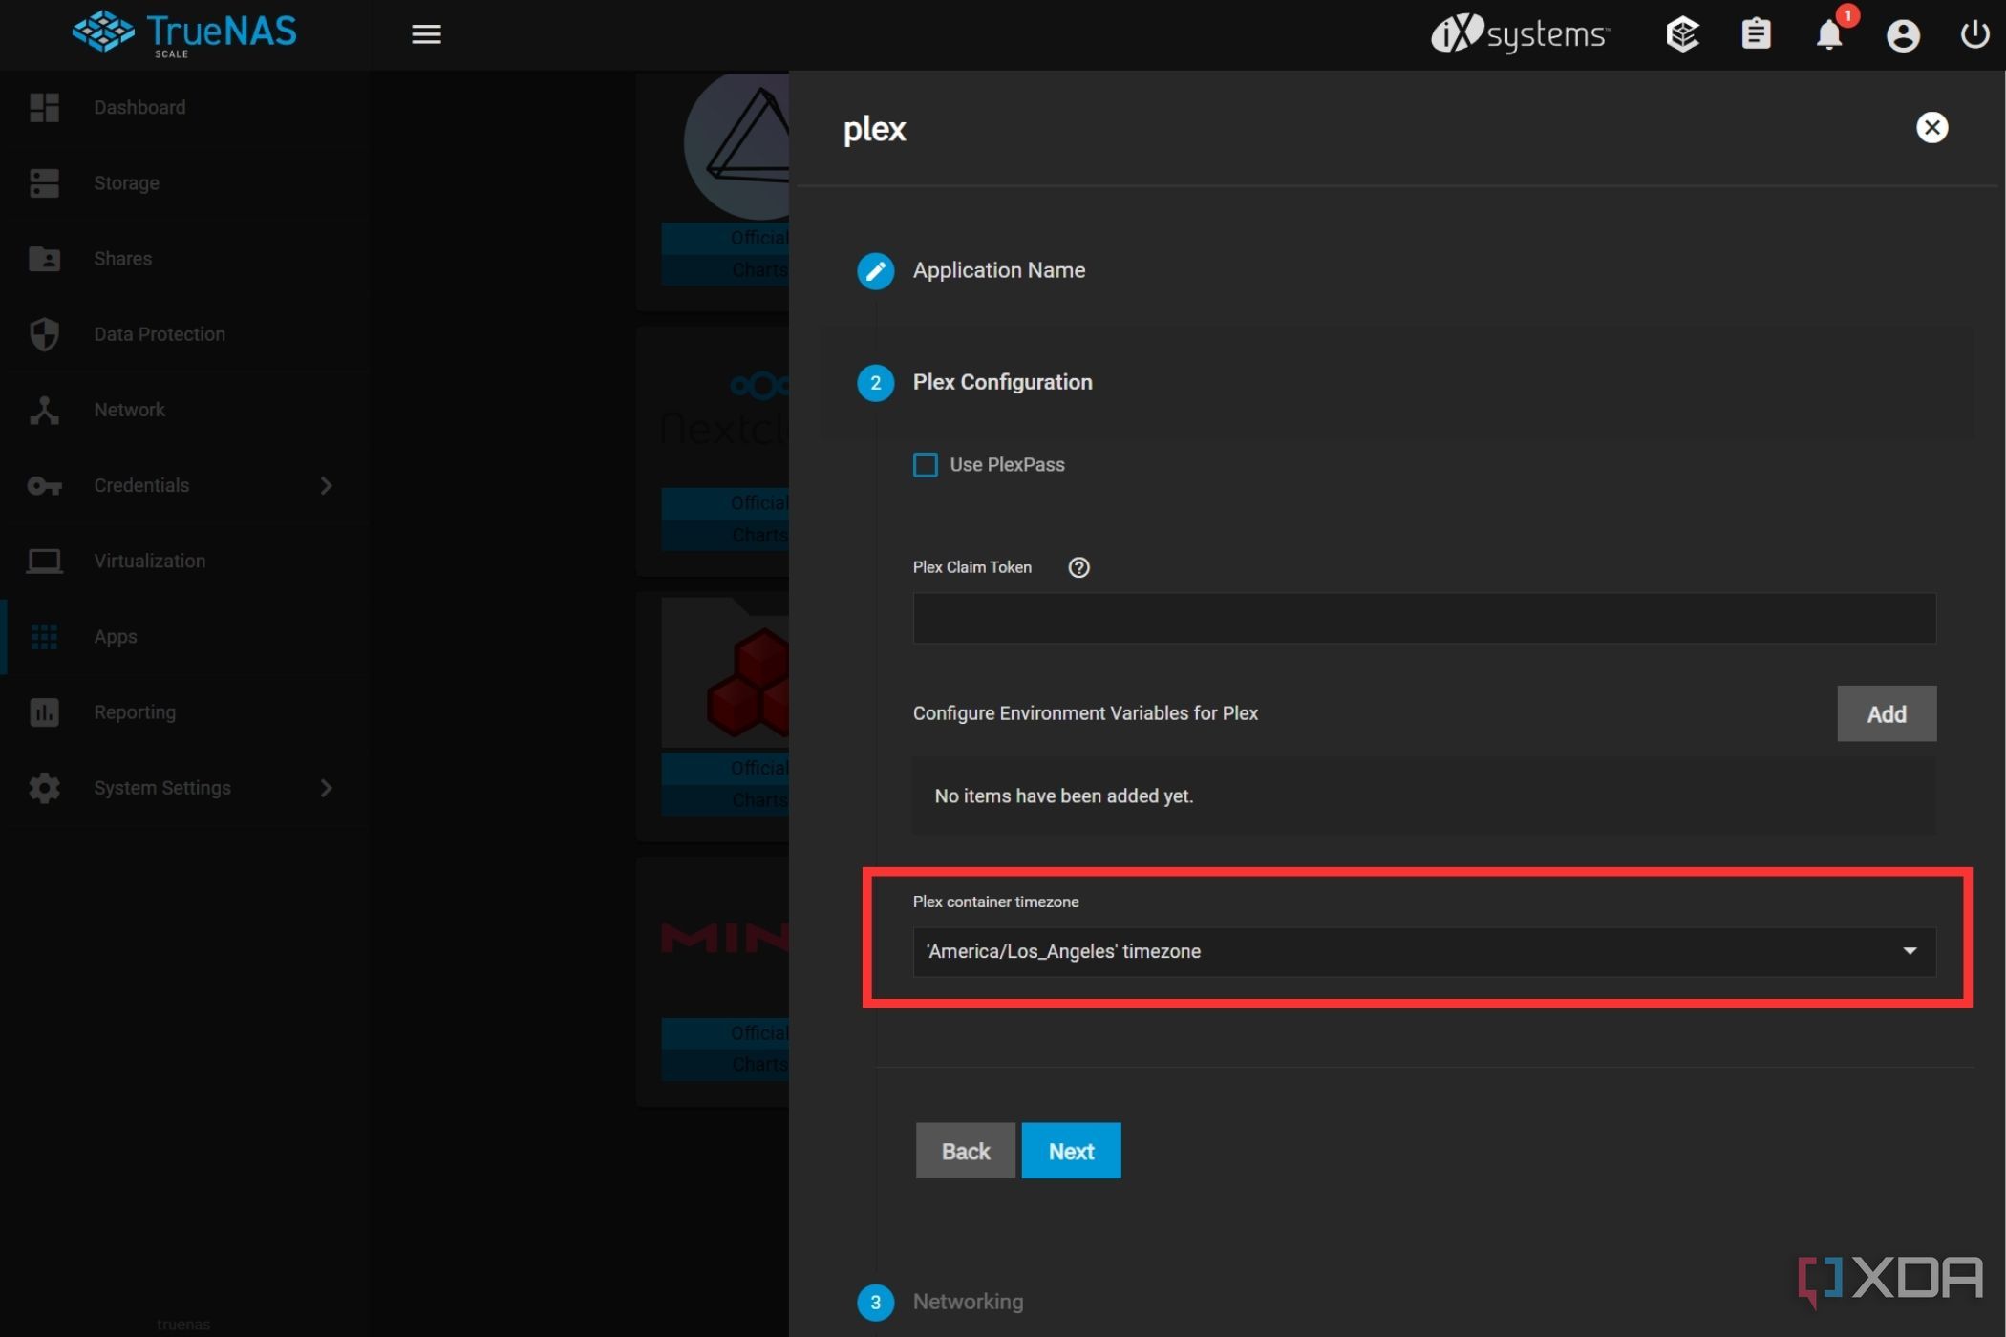This screenshot has width=2006, height=1337.
Task: Click the Storage sidebar icon
Action: pyautogui.click(x=44, y=182)
